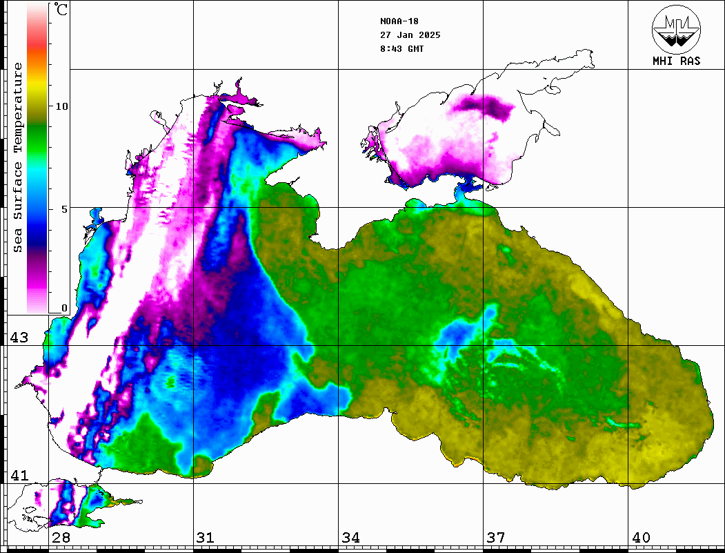Click the '27 Jan 2025' date text
Screen dimensions: 725x553
pos(410,35)
